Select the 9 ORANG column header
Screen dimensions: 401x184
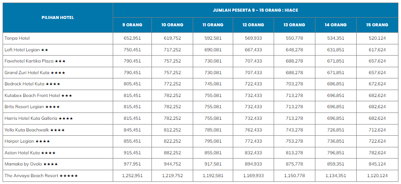click(133, 25)
